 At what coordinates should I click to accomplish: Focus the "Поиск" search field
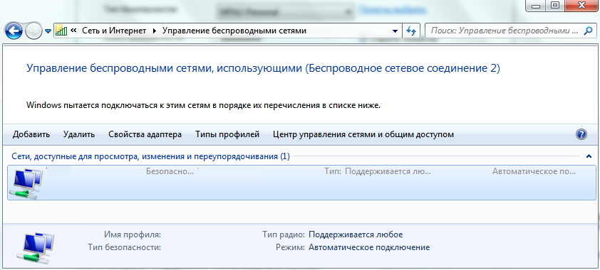click(505, 31)
